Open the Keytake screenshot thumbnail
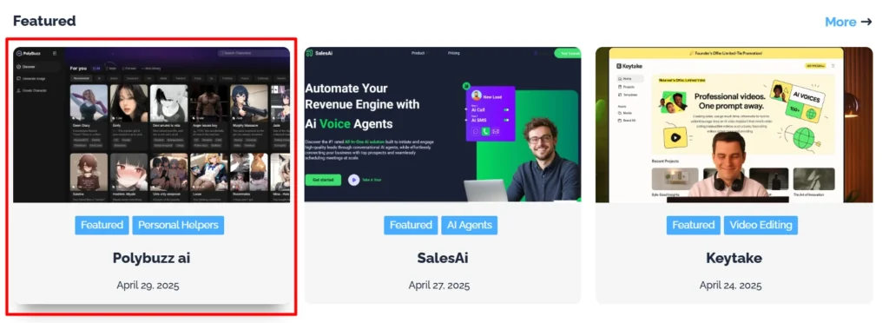 point(734,124)
